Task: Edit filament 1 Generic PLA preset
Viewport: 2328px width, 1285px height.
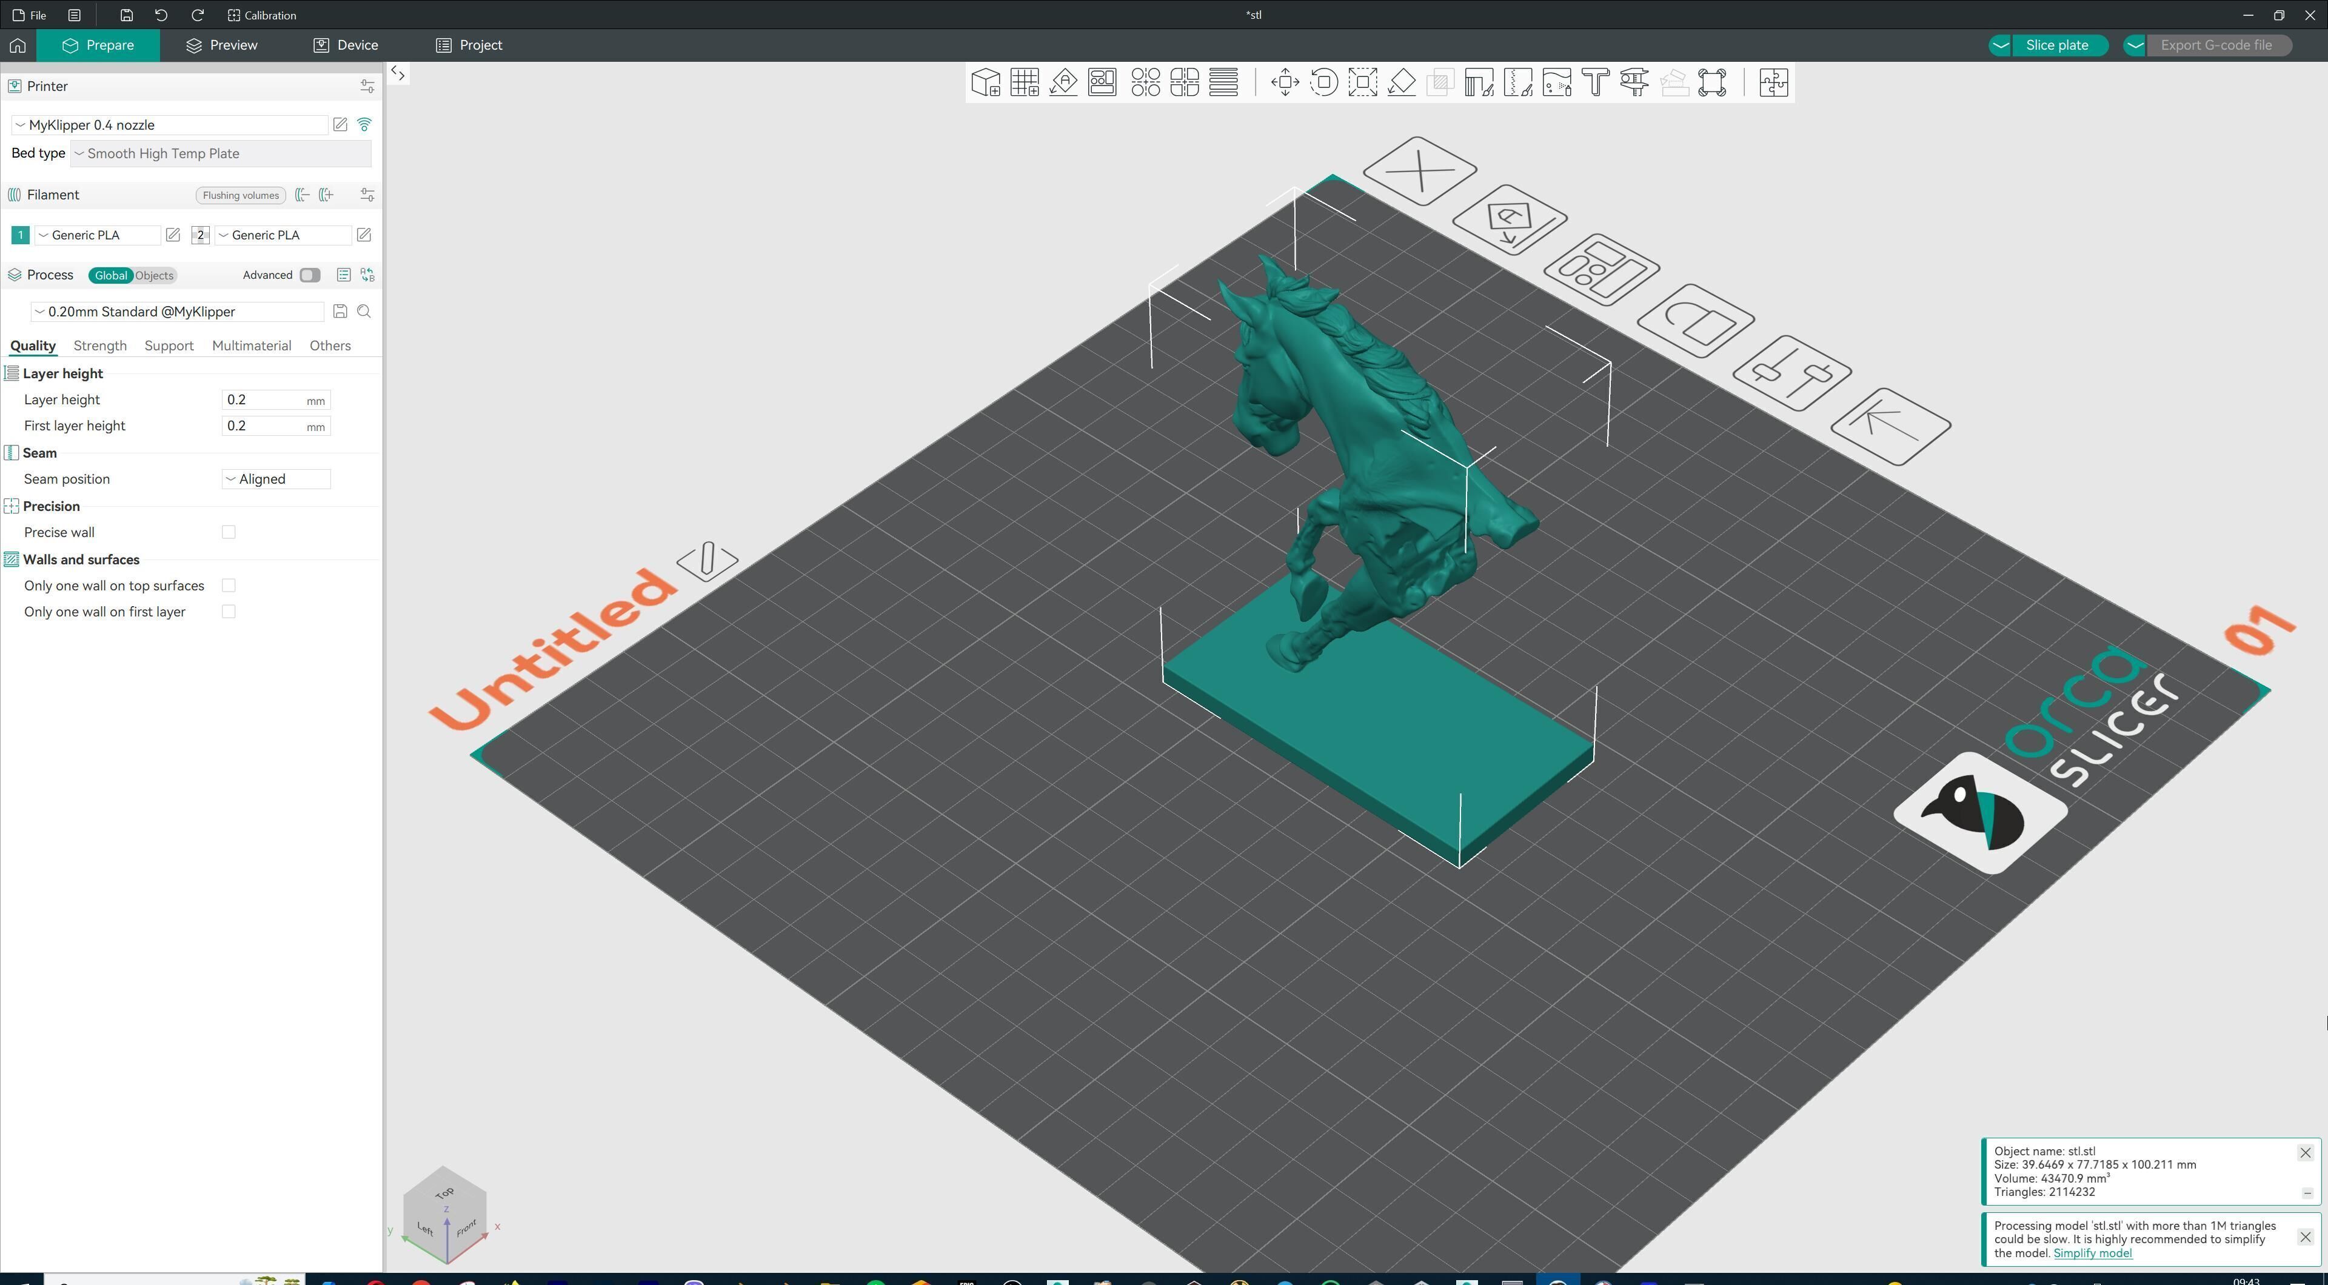Action: pos(173,235)
